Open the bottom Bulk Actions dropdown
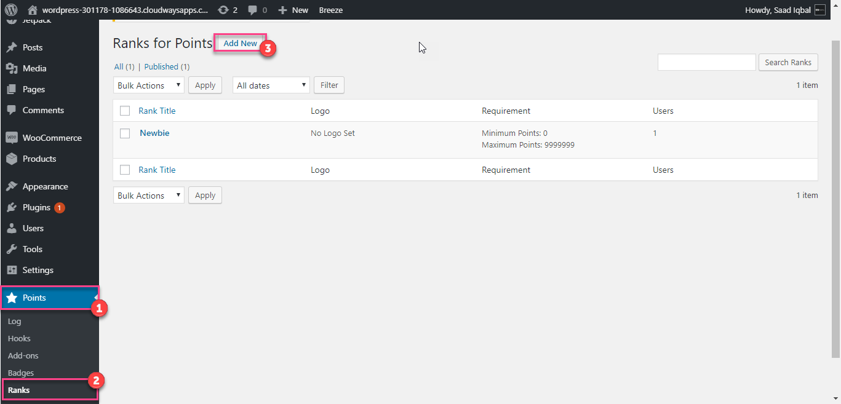841x404 pixels. 149,196
